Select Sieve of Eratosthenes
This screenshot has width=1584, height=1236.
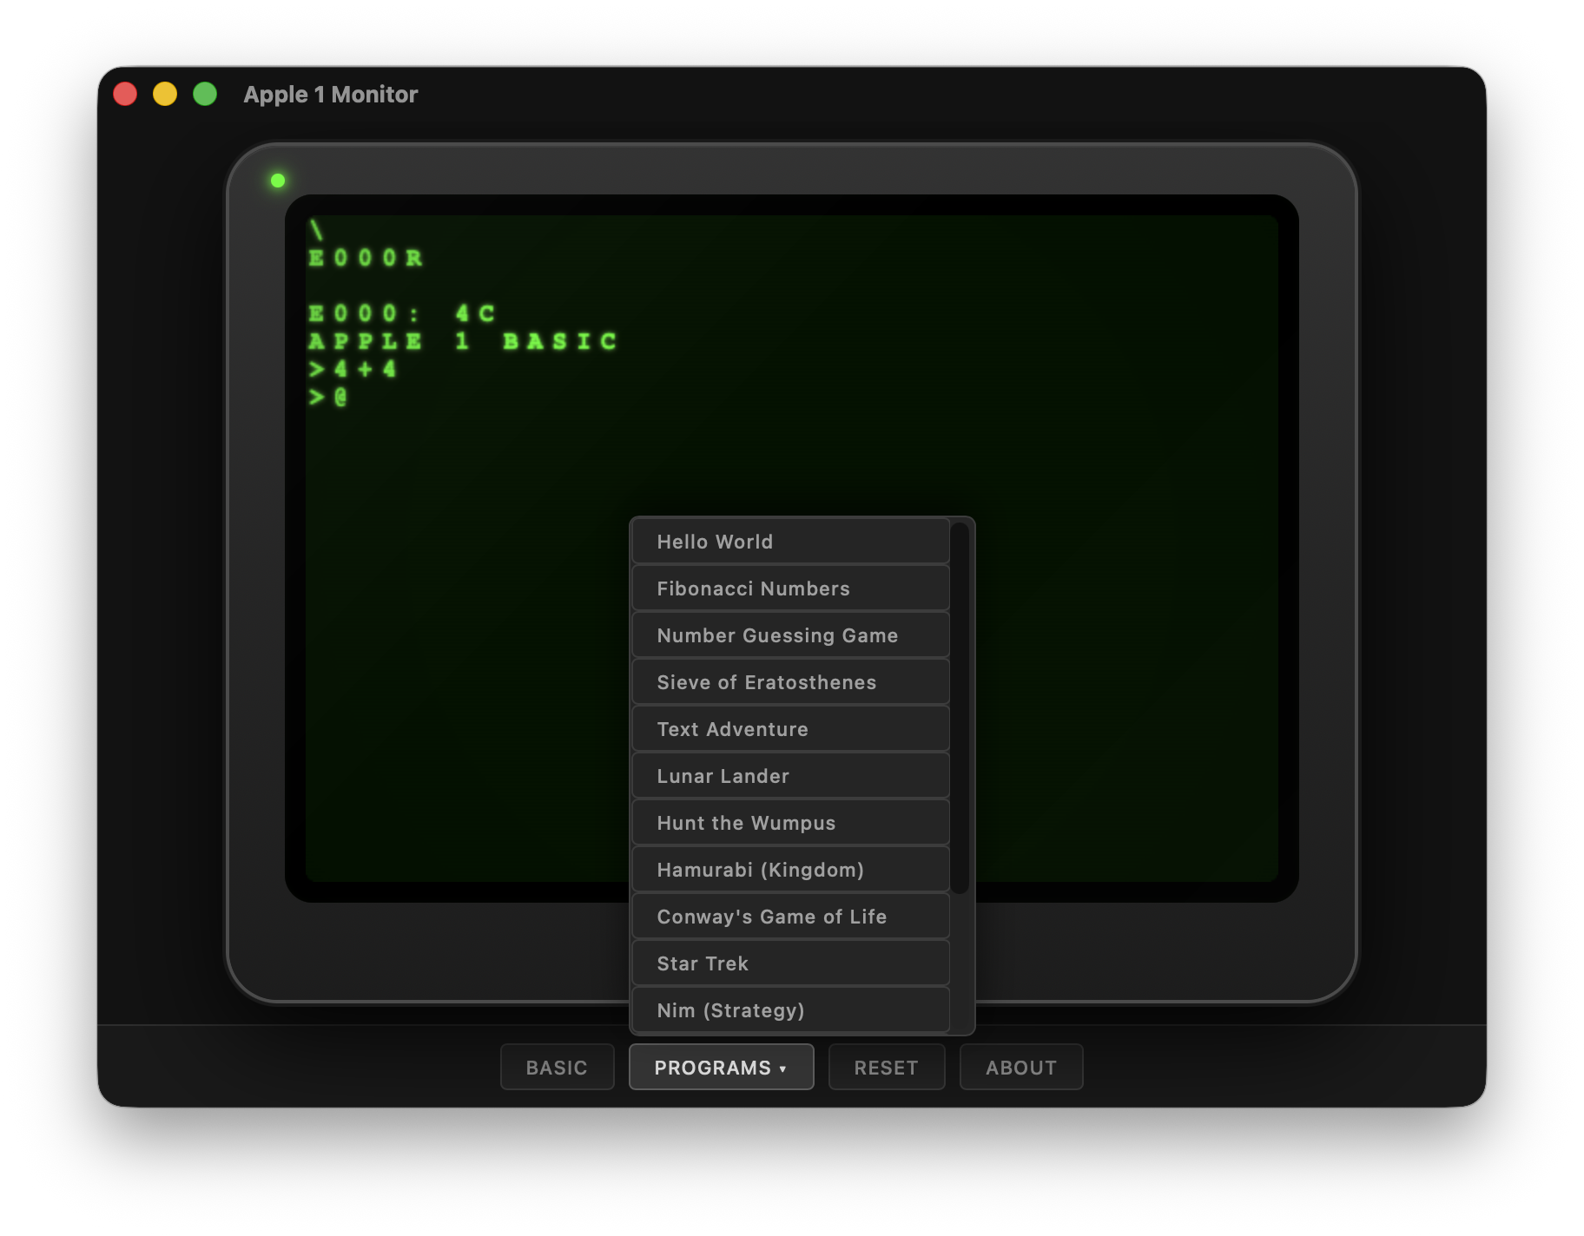[x=790, y=682]
